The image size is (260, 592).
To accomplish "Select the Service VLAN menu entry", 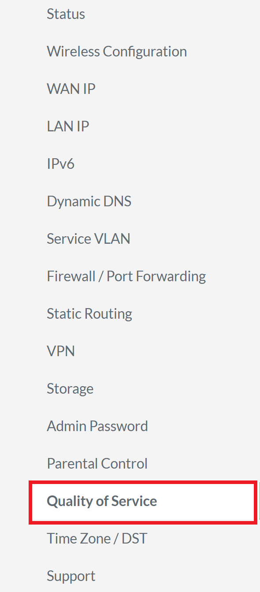I will [x=88, y=238].
